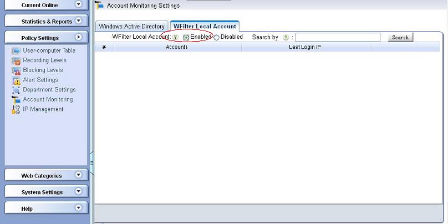The width and height of the screenshot is (448, 224).
Task: Select the Enabled radio button
Action: 186,38
